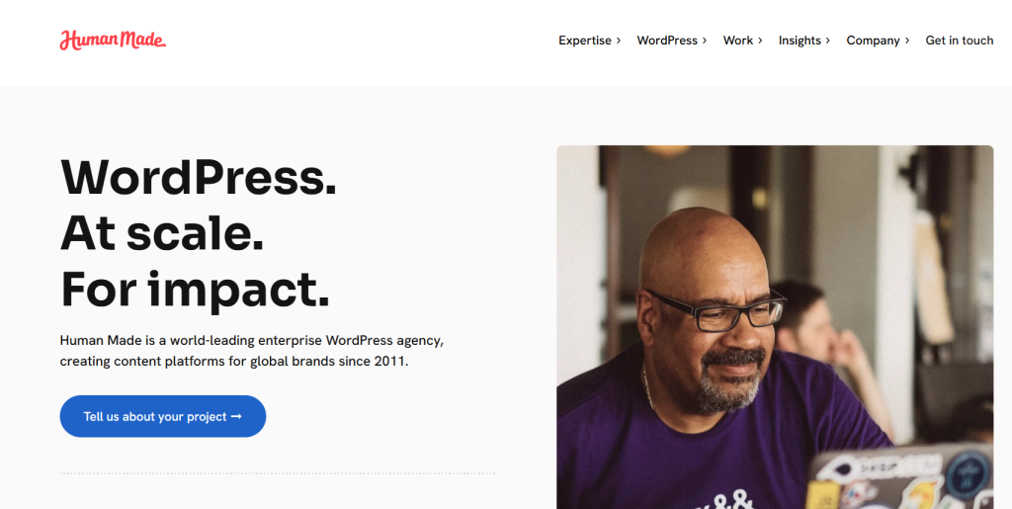
Task: Open the Work submenu arrow
Action: click(760, 40)
